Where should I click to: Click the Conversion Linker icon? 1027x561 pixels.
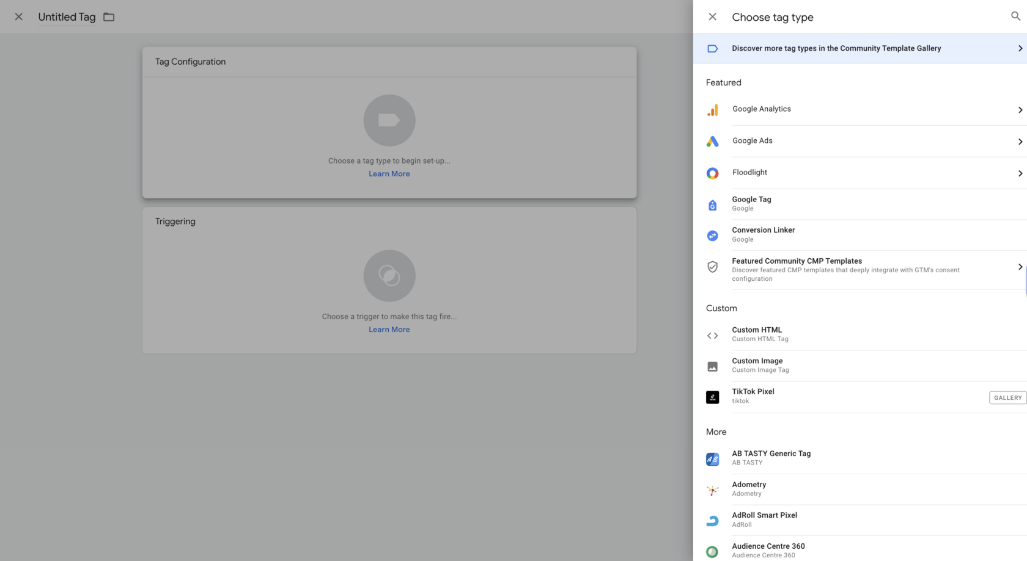(712, 236)
